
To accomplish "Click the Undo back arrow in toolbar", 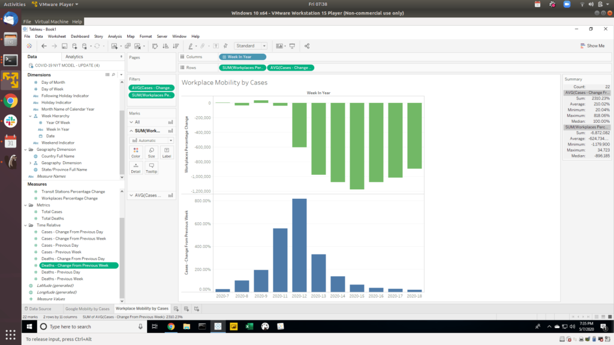I will pos(44,46).
